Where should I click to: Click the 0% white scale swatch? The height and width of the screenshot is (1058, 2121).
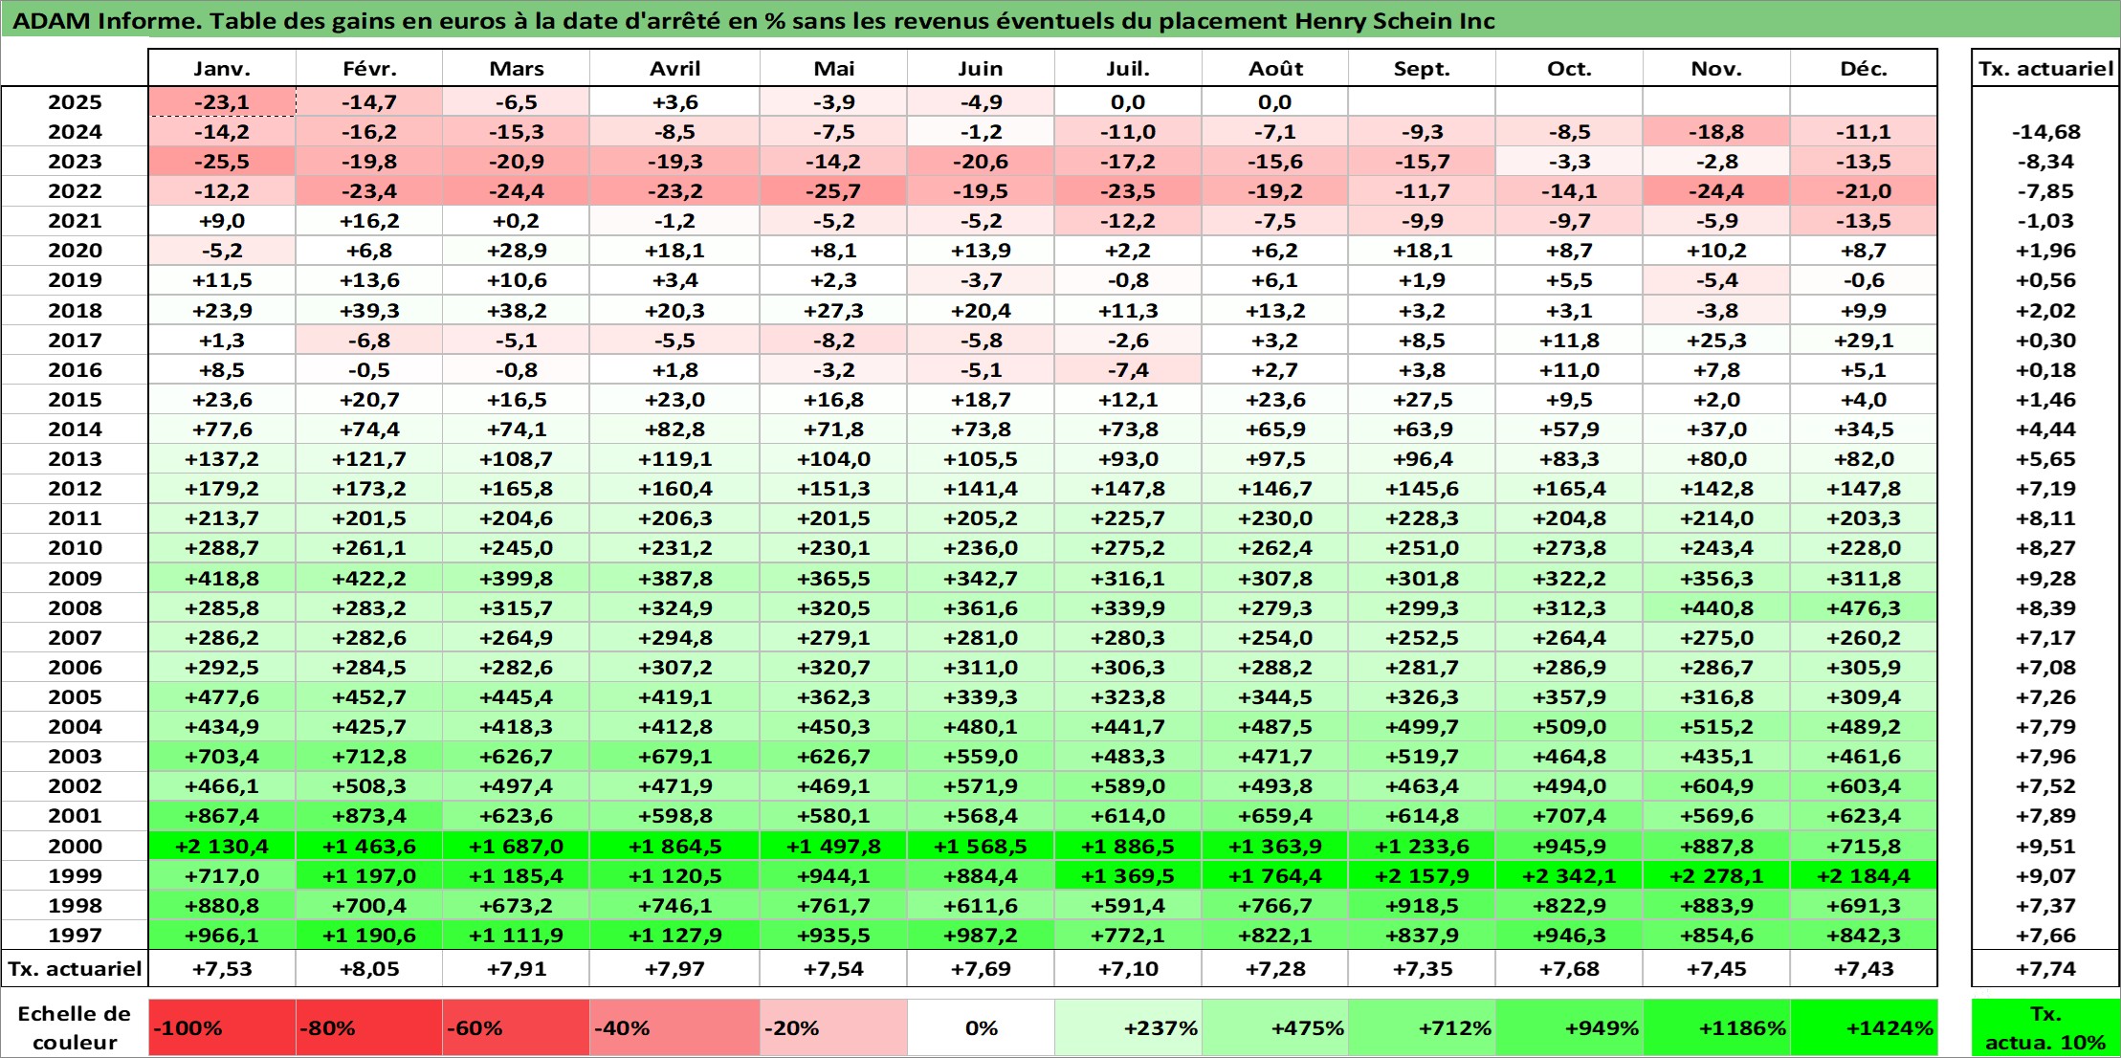[981, 1028]
